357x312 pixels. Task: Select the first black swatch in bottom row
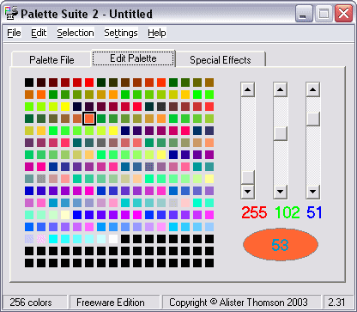coord(29,263)
